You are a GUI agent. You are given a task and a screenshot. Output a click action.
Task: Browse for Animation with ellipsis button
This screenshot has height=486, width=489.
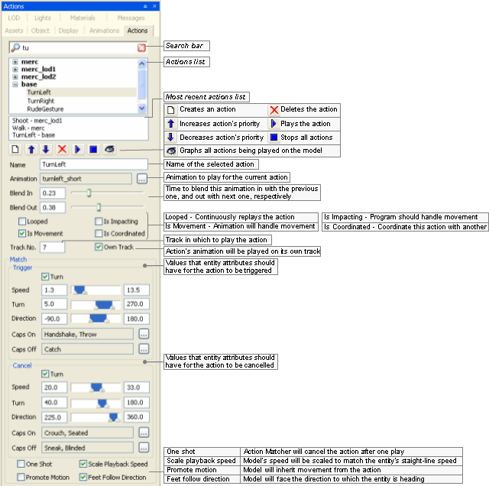coord(142,179)
